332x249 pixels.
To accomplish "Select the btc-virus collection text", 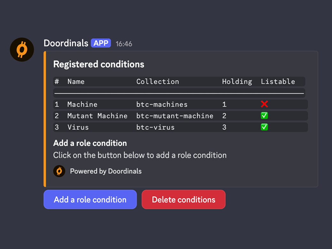I will 155,127.
